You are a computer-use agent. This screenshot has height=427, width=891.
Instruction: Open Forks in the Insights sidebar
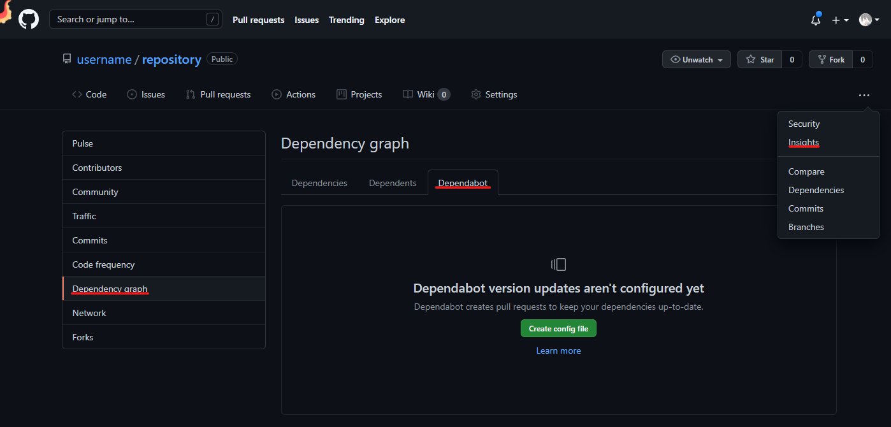tap(164, 337)
